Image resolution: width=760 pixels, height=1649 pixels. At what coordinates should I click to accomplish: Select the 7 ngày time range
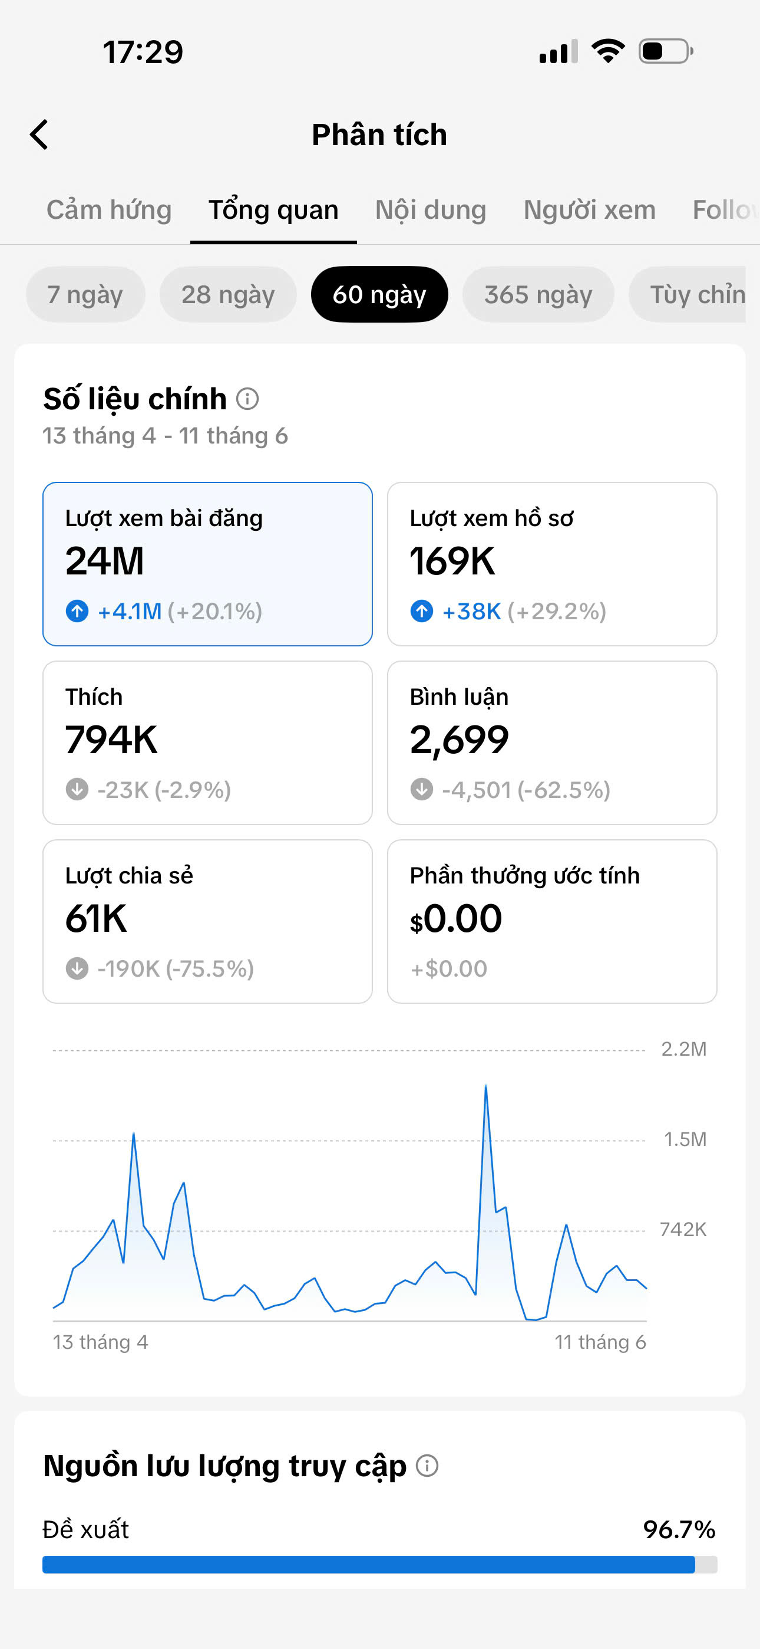coord(85,294)
